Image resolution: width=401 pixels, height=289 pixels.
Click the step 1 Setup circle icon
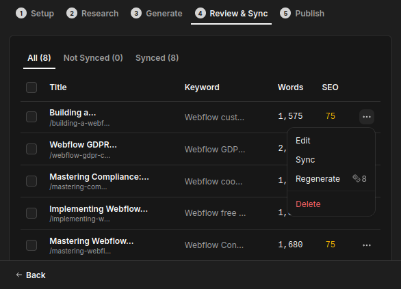[x=21, y=13]
